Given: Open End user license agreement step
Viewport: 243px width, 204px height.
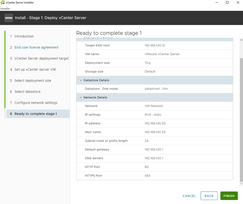Looking at the screenshot, I should pos(36,47).
